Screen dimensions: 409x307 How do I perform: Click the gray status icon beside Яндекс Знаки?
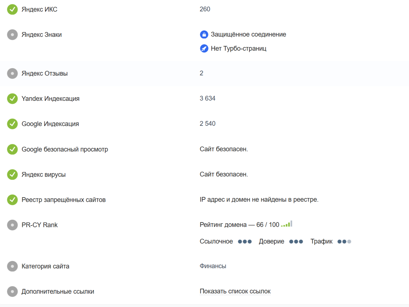point(12,35)
